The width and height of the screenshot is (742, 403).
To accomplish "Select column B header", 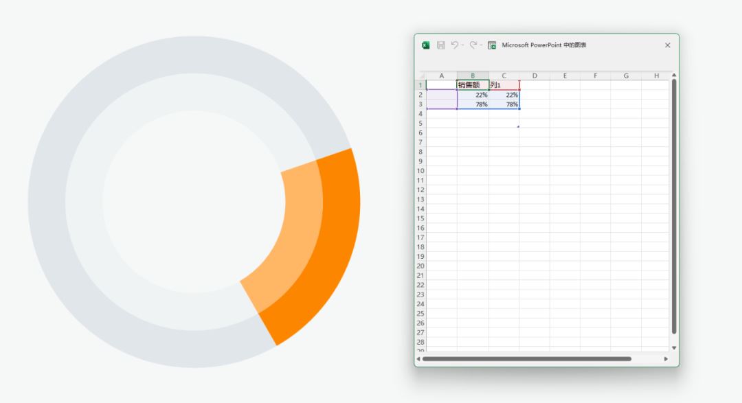I will click(x=473, y=76).
